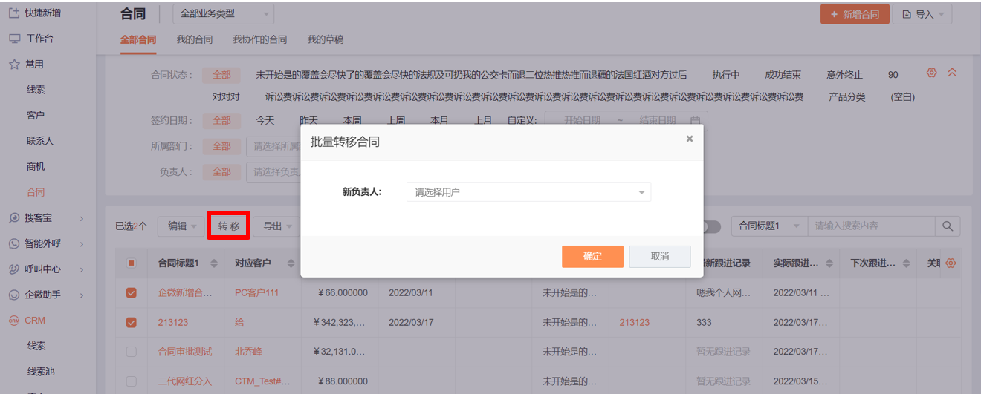Click the 呼叫中心 headset icon in sidebar

(14, 269)
